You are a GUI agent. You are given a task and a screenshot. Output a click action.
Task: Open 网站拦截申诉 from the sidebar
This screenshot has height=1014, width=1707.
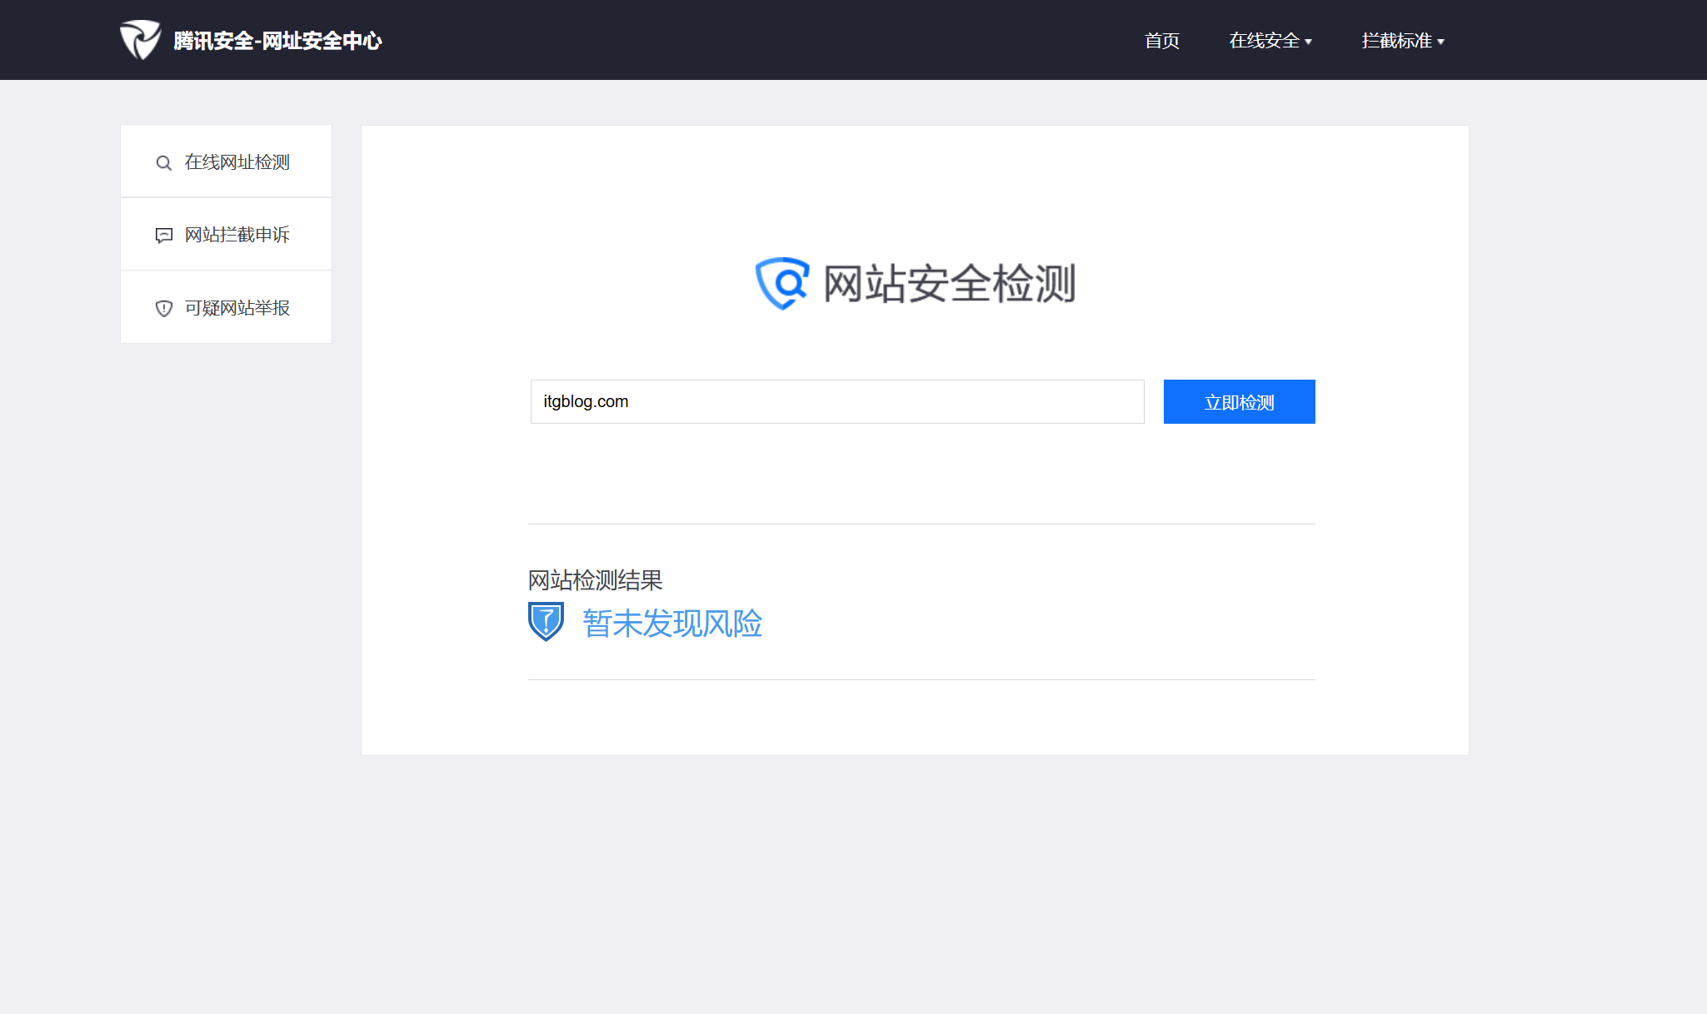(237, 235)
